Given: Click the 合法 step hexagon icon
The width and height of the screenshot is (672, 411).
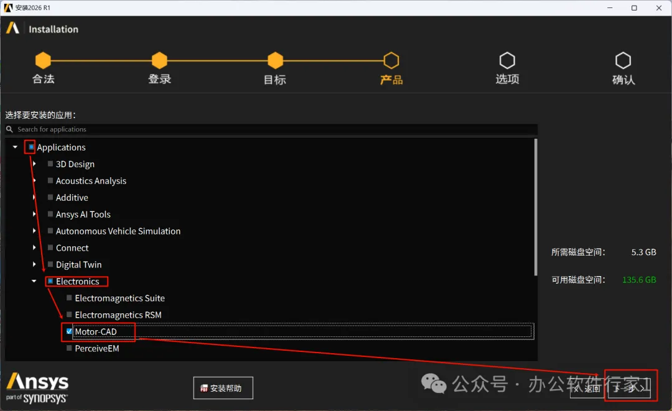Looking at the screenshot, I should [43, 60].
